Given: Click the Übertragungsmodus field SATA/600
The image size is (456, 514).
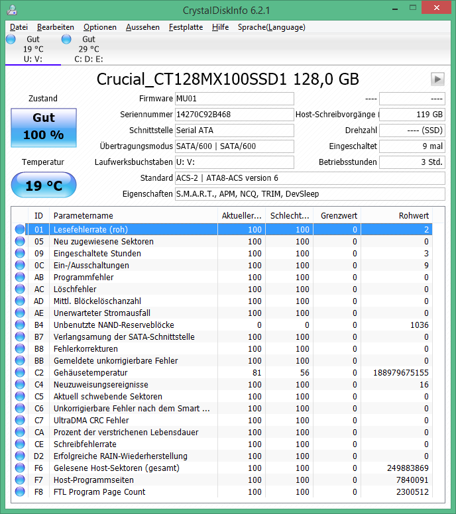Looking at the screenshot, I should (x=234, y=146).
